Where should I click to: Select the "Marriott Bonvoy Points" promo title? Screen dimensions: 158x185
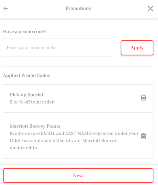tap(35, 126)
